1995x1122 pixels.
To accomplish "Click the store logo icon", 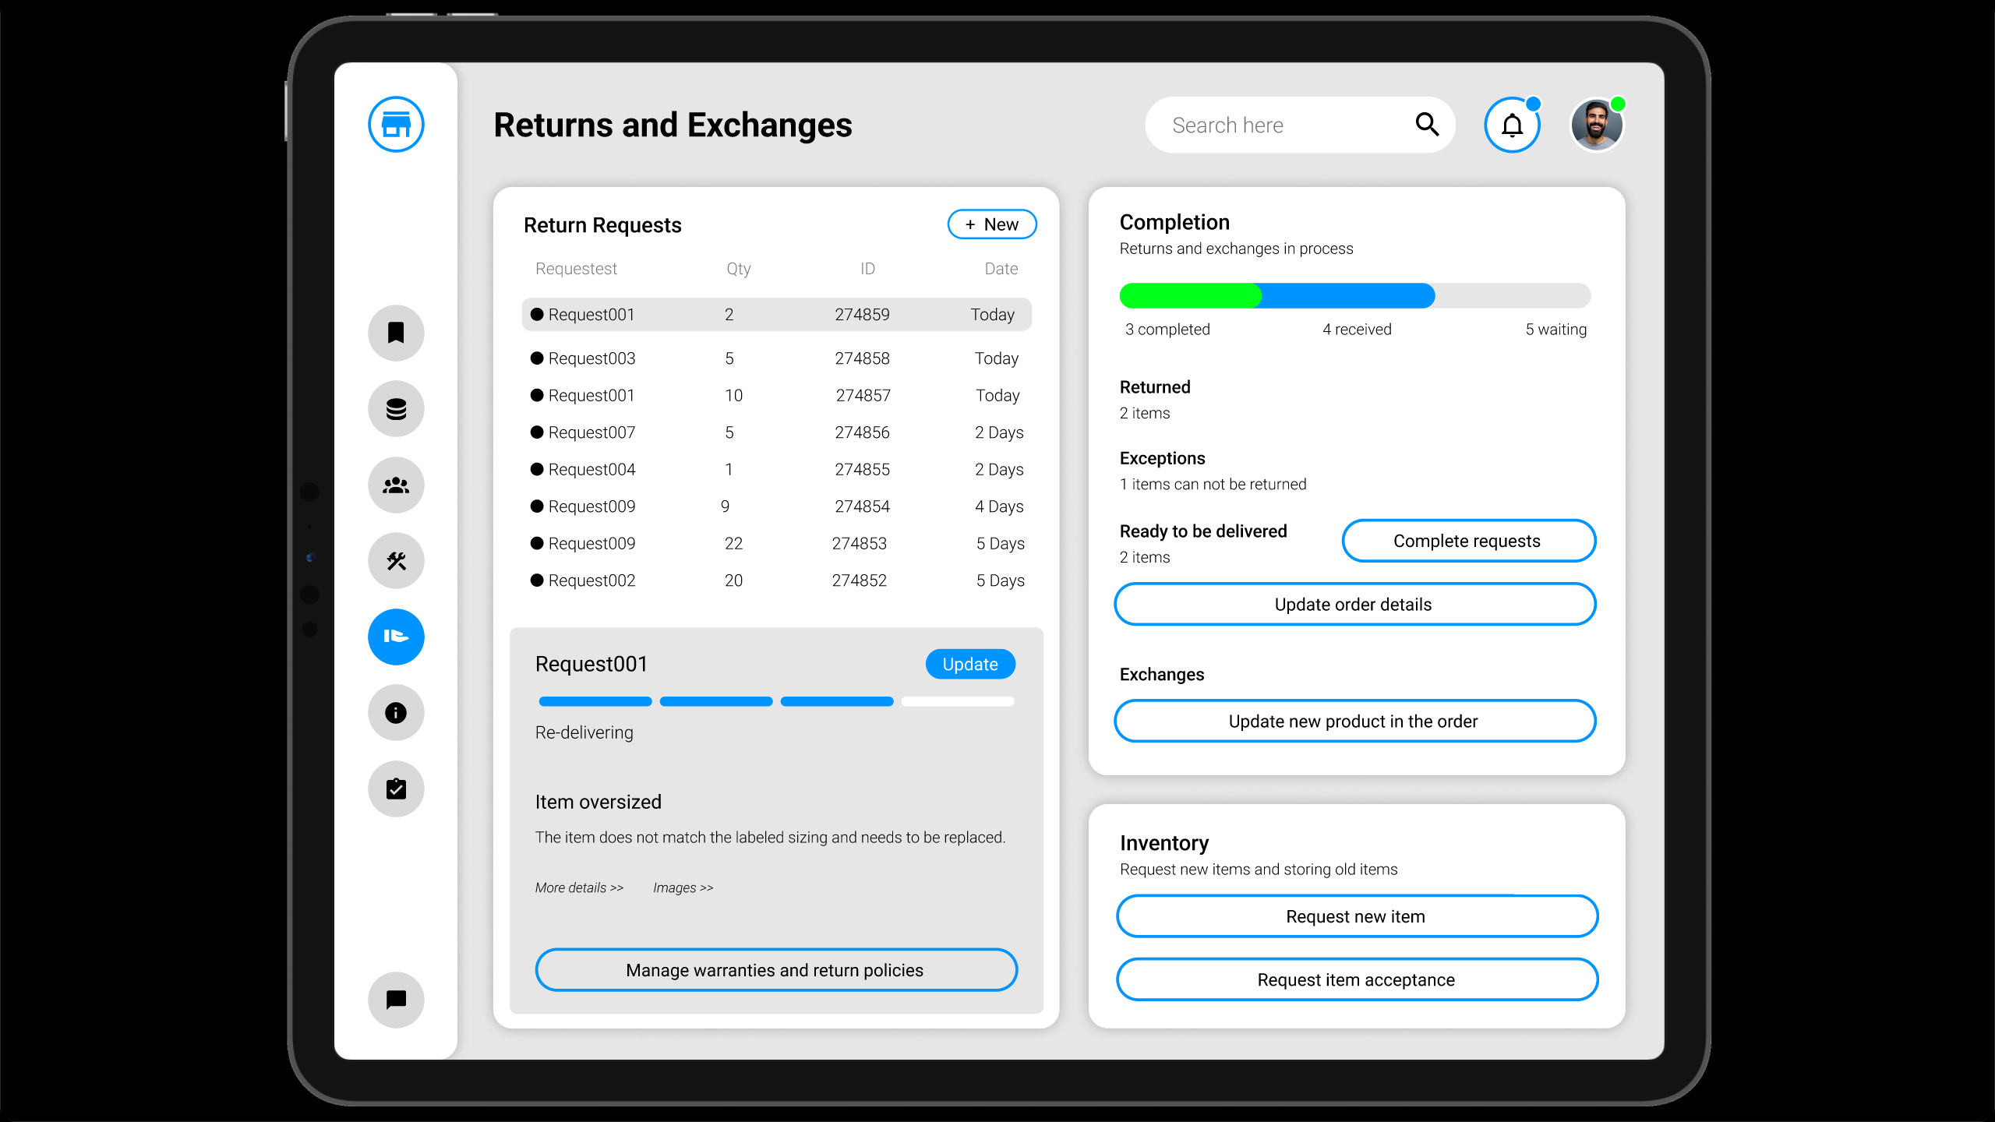I will [395, 124].
